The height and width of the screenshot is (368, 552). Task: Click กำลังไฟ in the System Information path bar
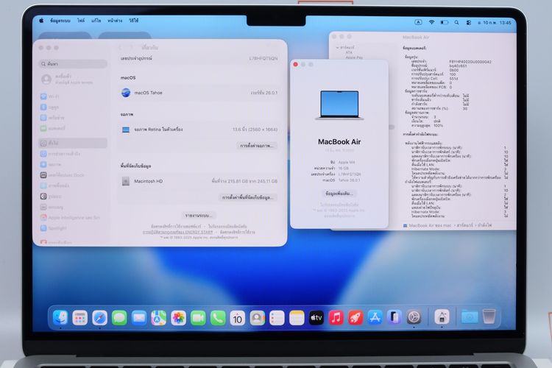484,225
